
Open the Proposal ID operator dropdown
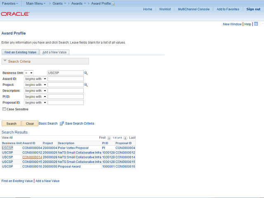coord(35,103)
